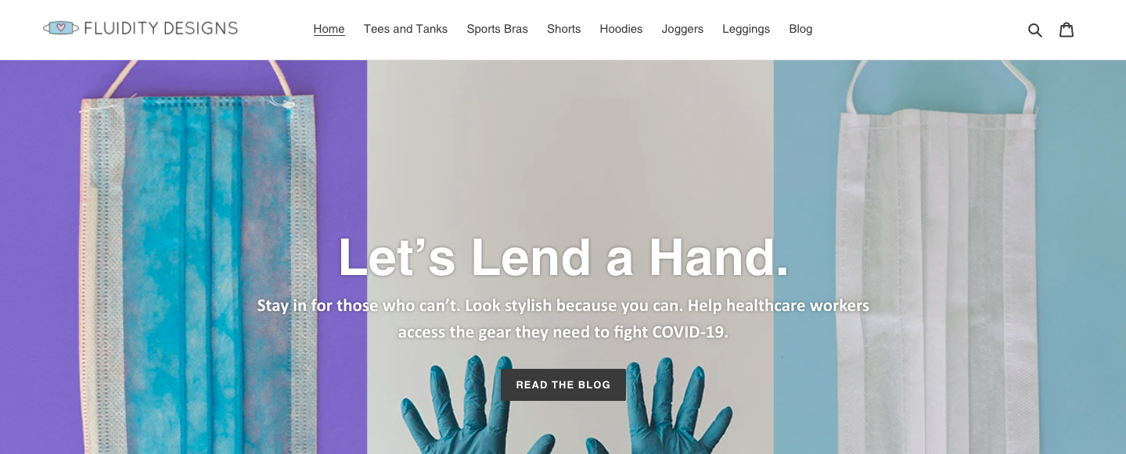Open the Tees and Tanks category
Image resolution: width=1126 pixels, height=454 pixels.
[x=405, y=29]
